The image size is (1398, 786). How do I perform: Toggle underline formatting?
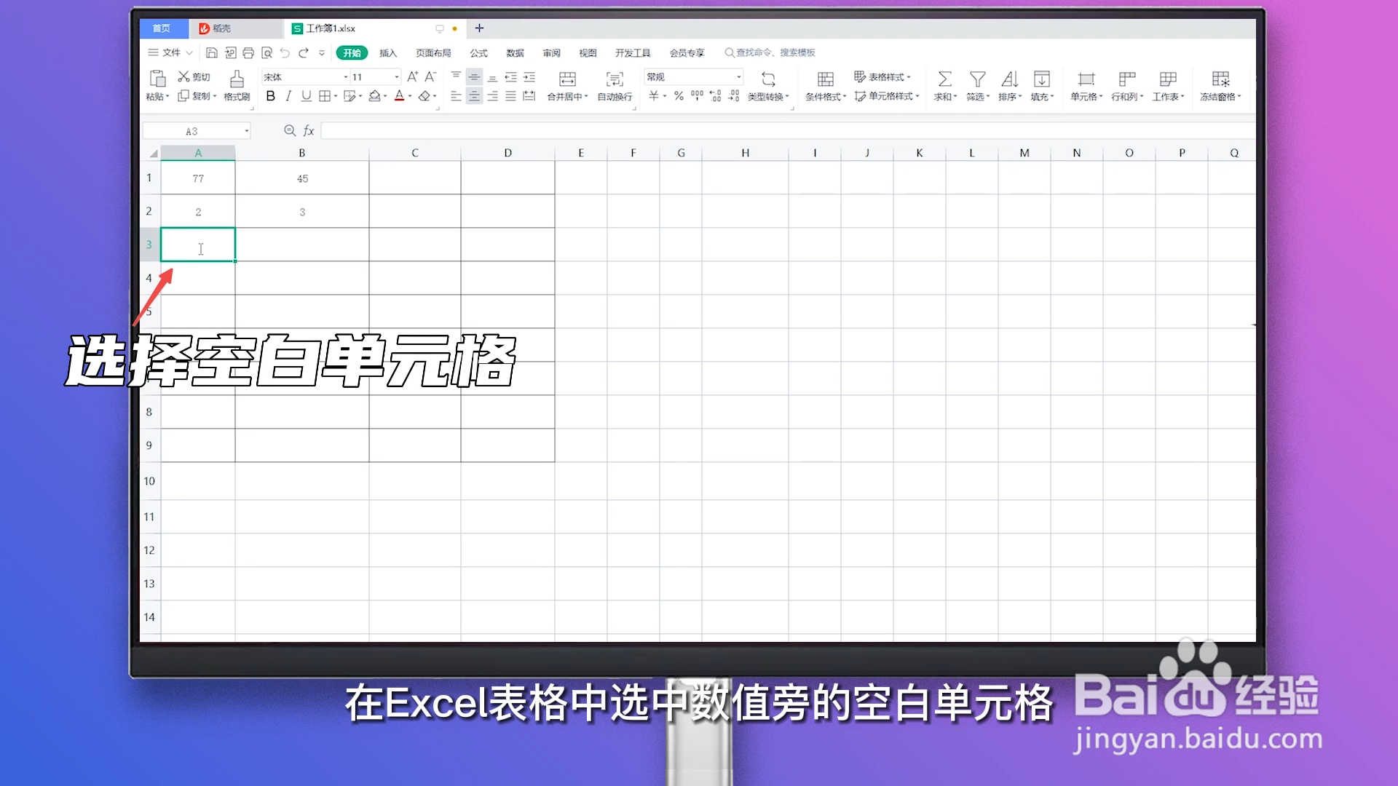(306, 95)
